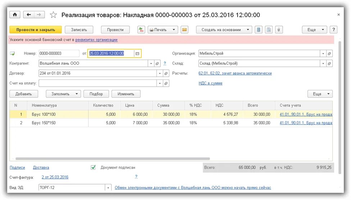The image size is (351, 200).
Task: Click the price cell 6 000,00
Action: click(137, 114)
